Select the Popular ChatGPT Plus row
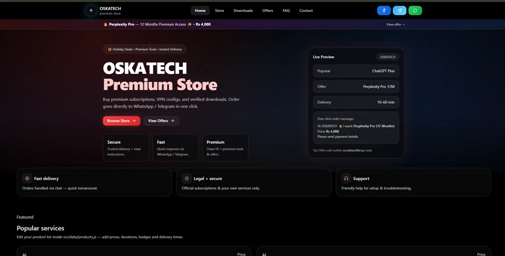Screen dimensions: 505x256 (x=356, y=71)
